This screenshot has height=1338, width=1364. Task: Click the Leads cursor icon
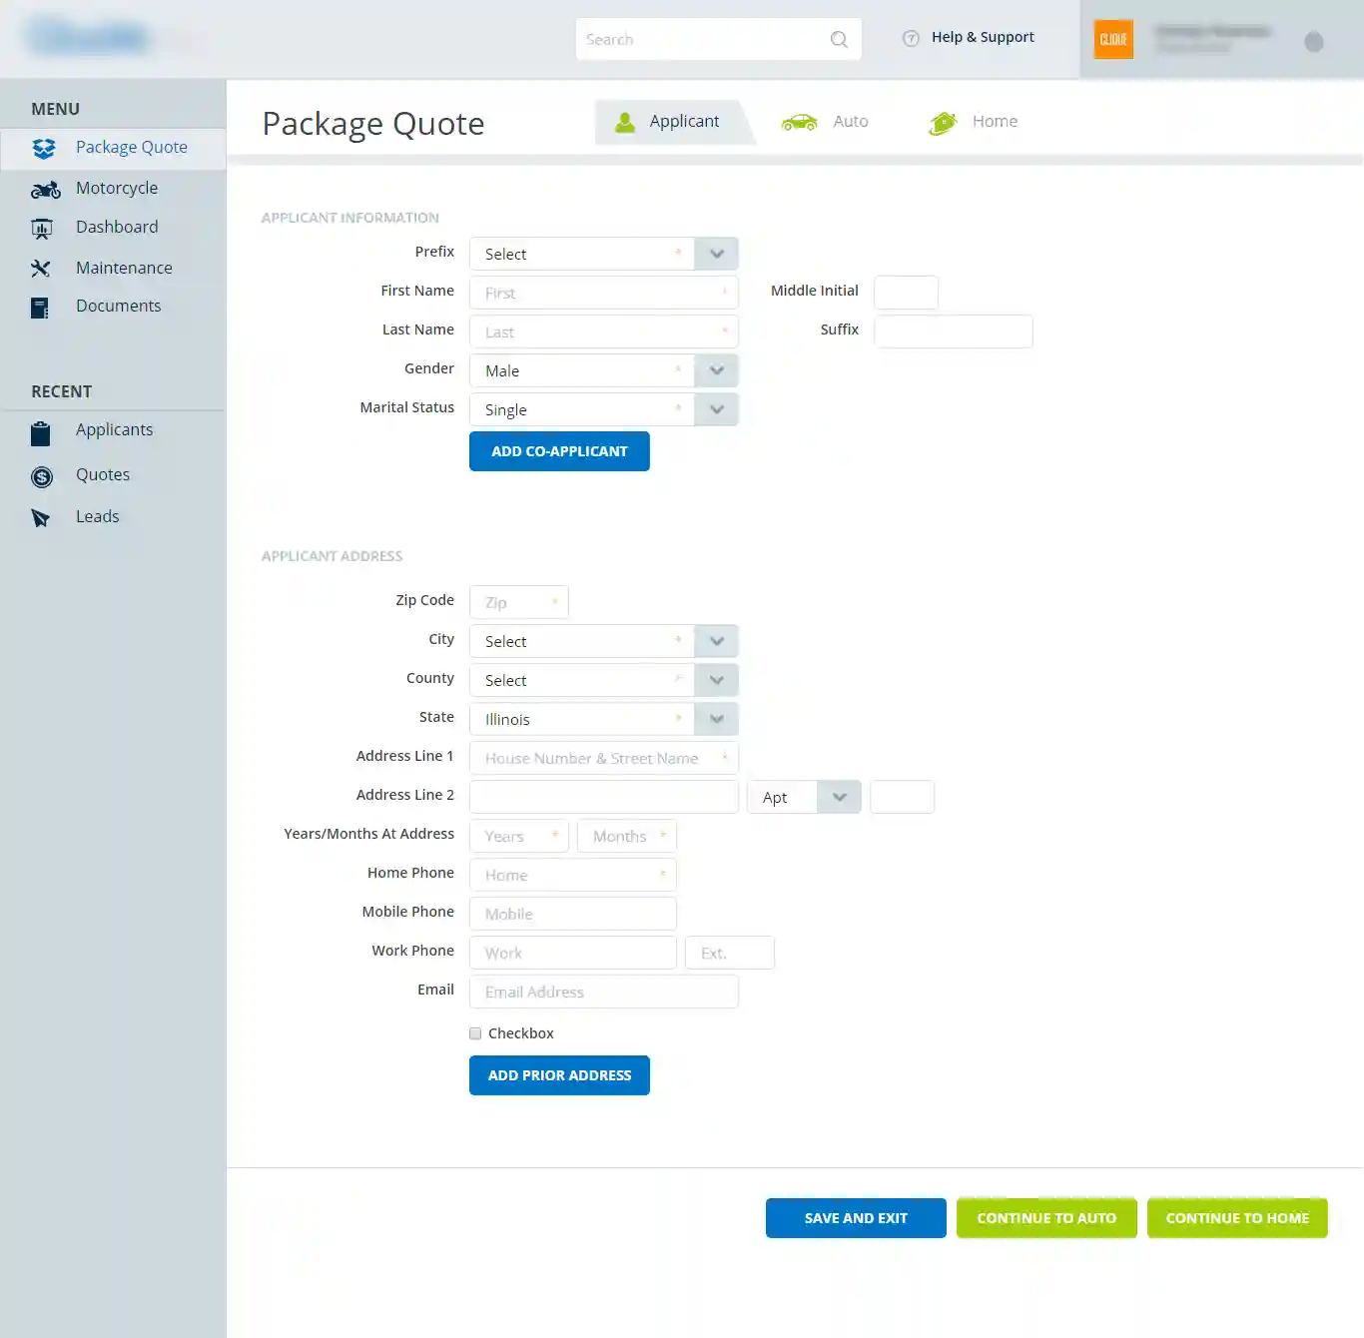(x=41, y=518)
